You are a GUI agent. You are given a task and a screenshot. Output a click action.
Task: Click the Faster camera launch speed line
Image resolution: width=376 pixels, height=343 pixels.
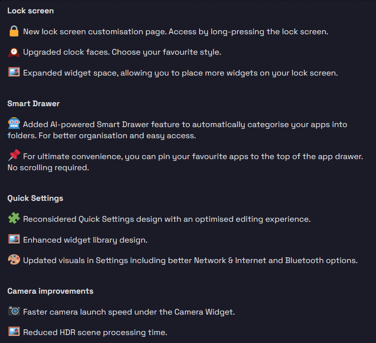click(x=129, y=312)
